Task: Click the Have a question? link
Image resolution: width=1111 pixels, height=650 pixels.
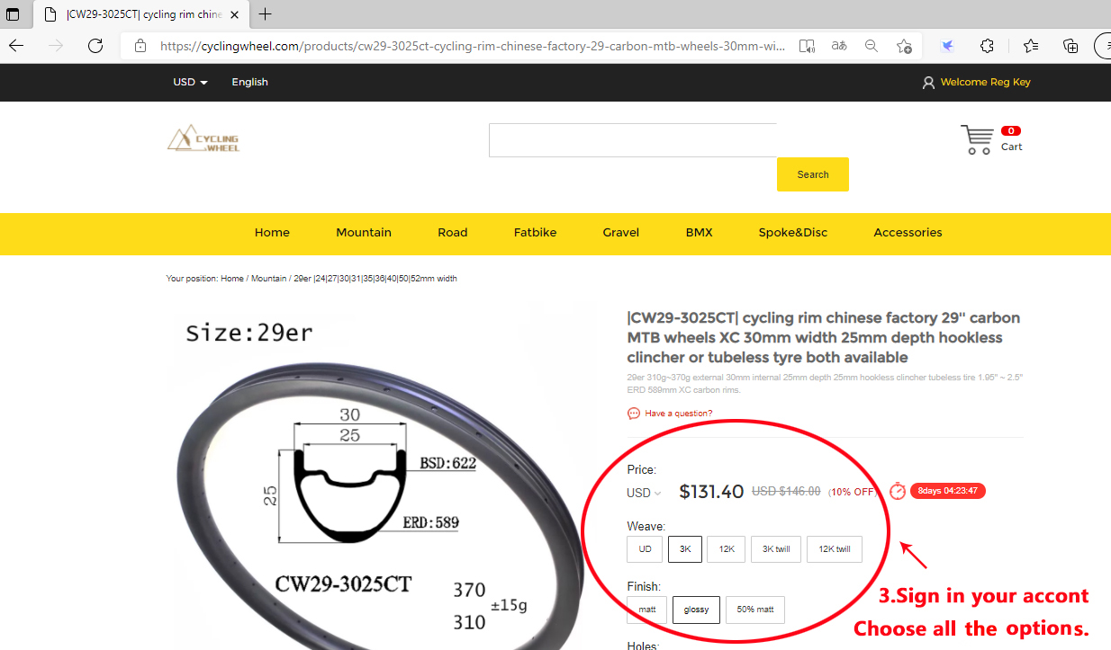Action: click(679, 414)
